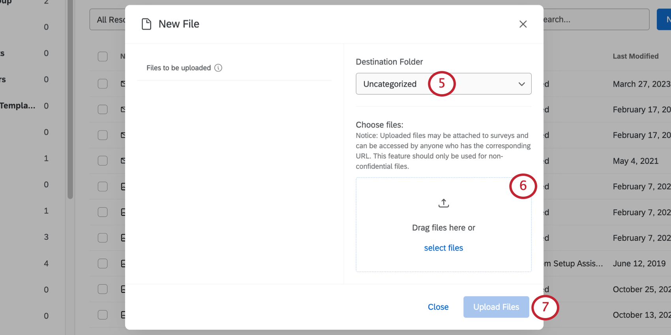
Task: Click the message icon in the first table row
Action: (123, 84)
